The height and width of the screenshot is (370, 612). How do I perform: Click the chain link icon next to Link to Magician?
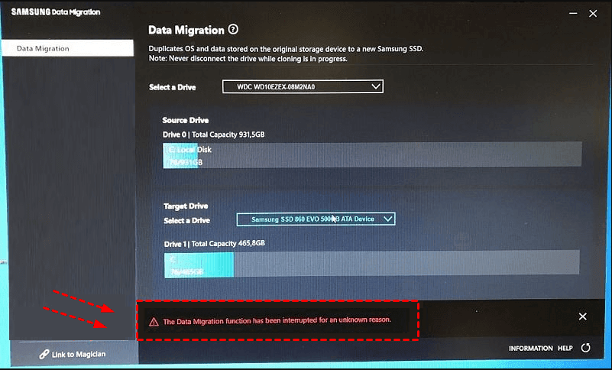(x=44, y=355)
